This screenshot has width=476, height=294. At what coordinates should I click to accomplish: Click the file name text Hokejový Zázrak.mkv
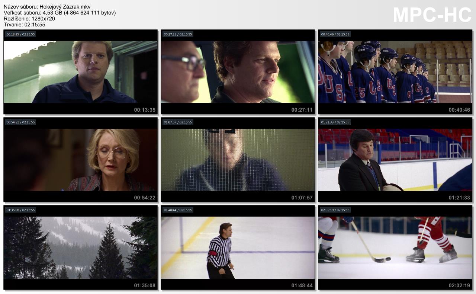point(47,7)
